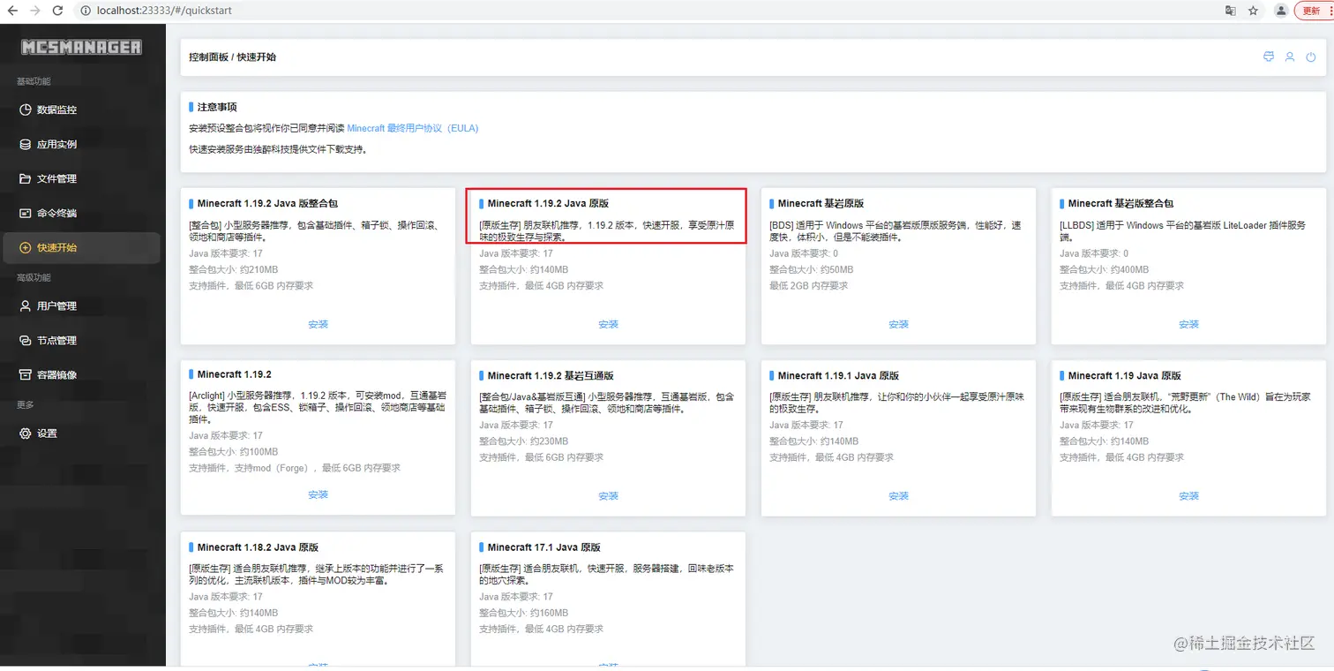Open 用户管理 in the sidebar
The height and width of the screenshot is (671, 1334).
(x=80, y=305)
